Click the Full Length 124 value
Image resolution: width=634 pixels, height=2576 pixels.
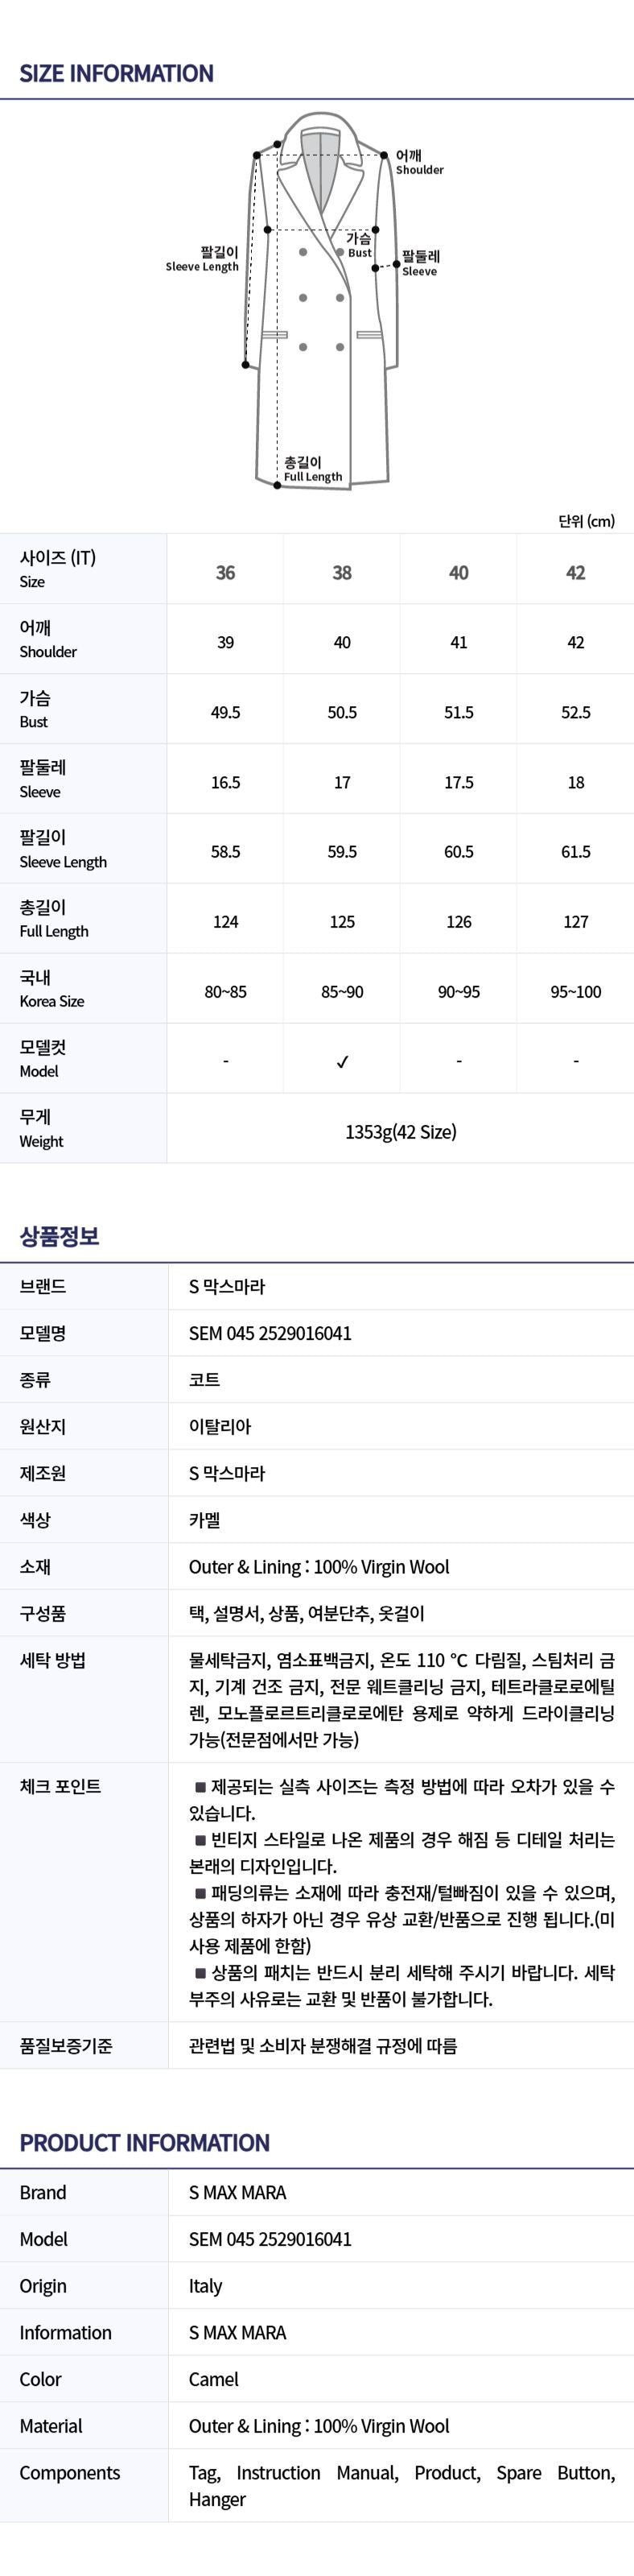point(225,922)
